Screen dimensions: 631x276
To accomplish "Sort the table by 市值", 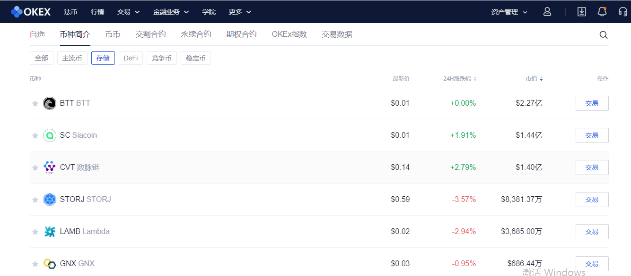I will tap(534, 78).
